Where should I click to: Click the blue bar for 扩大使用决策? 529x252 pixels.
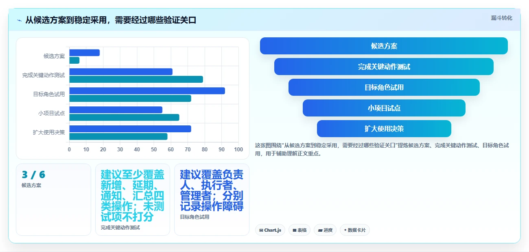[x=130, y=129]
